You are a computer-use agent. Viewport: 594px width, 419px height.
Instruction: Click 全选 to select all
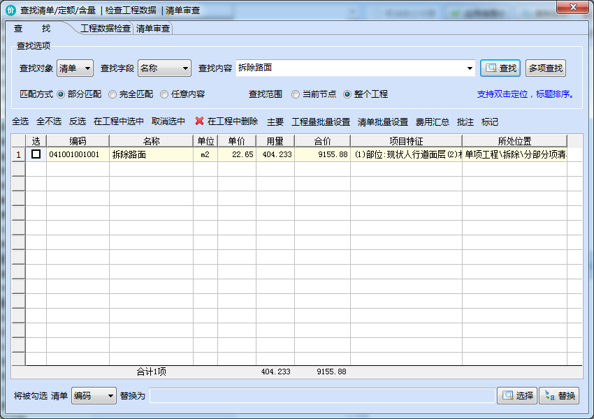20,122
